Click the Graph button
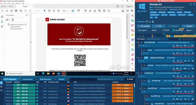The image size is (196, 105). tap(154, 30)
